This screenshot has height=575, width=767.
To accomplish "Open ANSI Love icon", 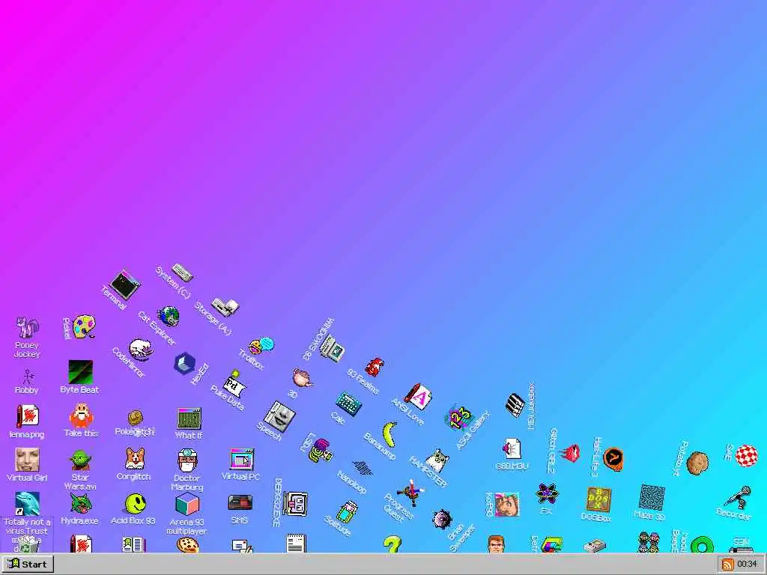I will click(419, 397).
